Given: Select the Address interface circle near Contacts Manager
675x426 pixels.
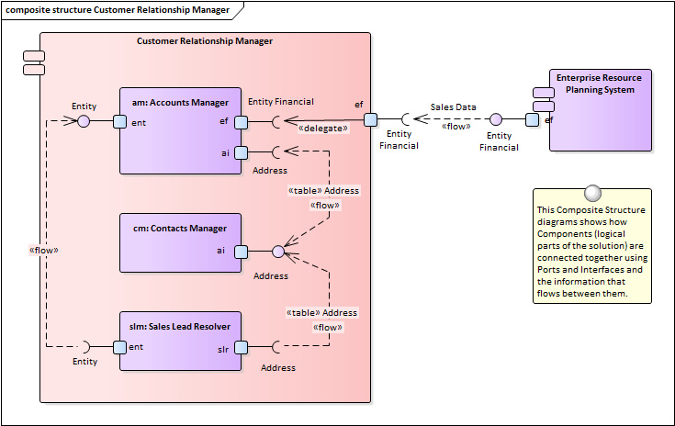Looking at the screenshot, I should 278,252.
